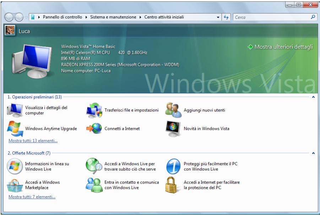Click the Luca user account picture
The width and height of the screenshot is (320, 215).
10,31
